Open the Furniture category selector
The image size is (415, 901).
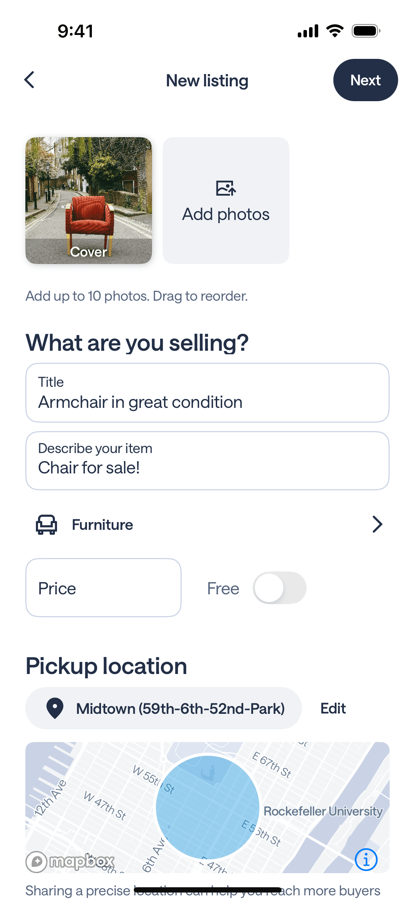click(207, 525)
